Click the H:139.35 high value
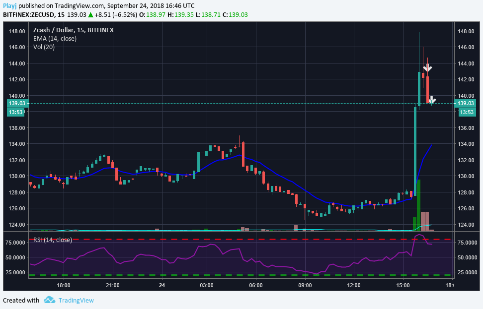The image size is (483, 309). point(180,15)
